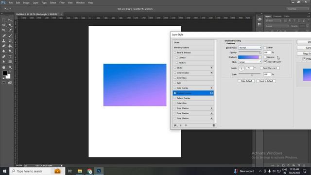Click the Make Default button
The image size is (311, 175).
tap(246, 81)
